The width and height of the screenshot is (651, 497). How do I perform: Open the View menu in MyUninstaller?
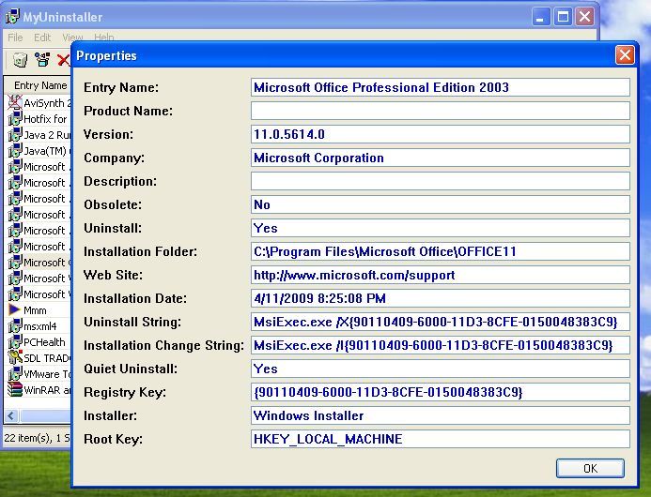coord(72,38)
